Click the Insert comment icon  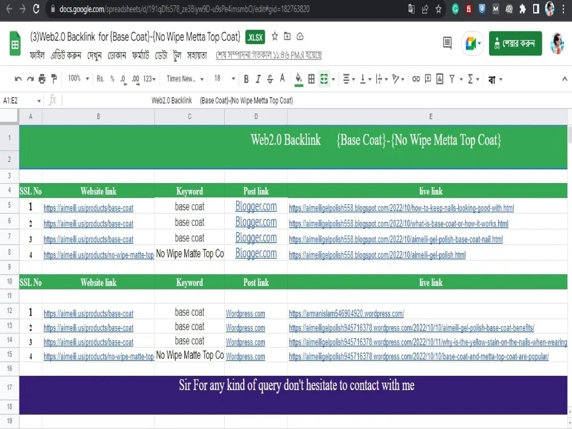pos(428,79)
